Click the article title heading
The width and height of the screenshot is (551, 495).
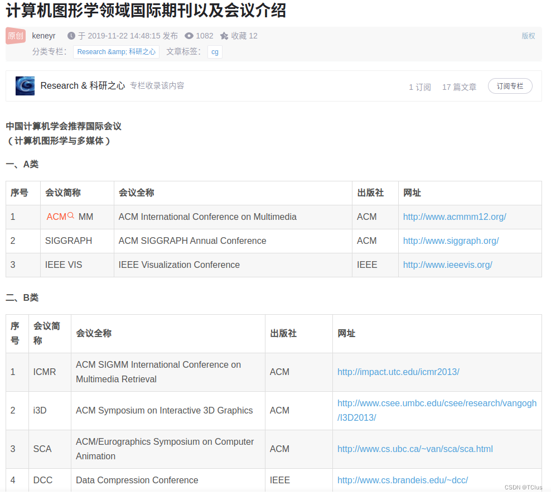click(x=146, y=11)
